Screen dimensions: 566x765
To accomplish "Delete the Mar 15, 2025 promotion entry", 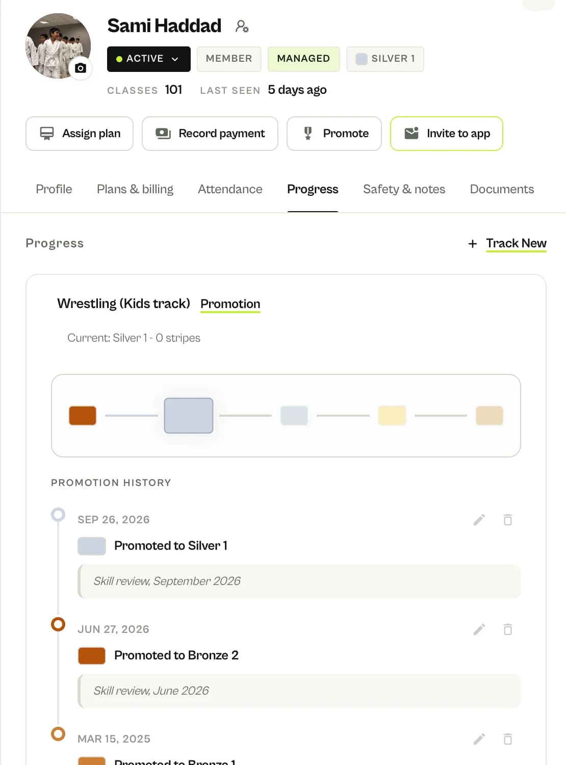I will coord(508,739).
